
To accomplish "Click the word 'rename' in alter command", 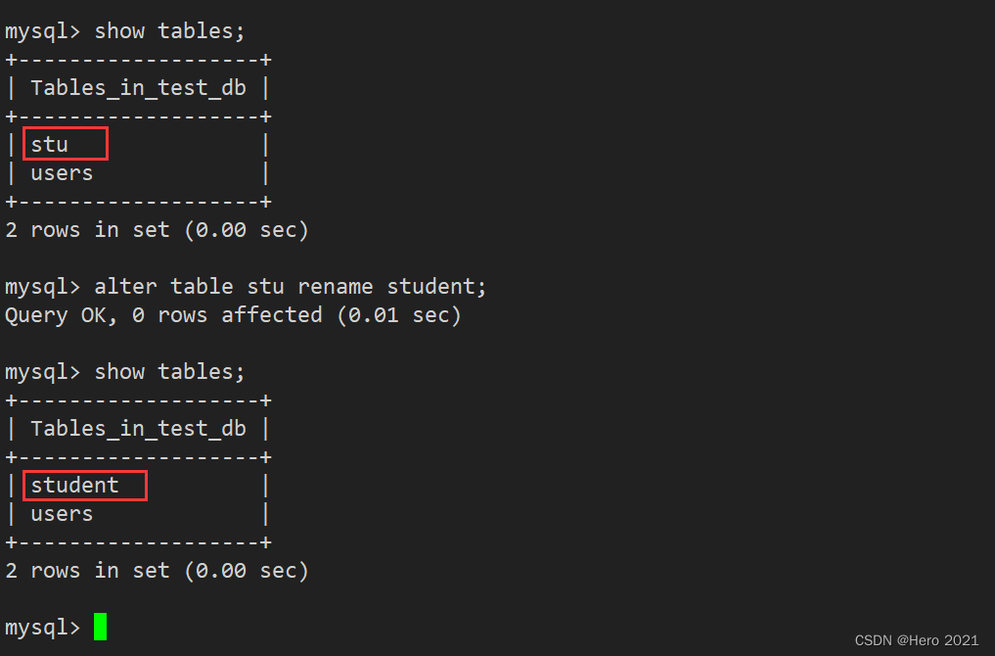I will pos(335,287).
